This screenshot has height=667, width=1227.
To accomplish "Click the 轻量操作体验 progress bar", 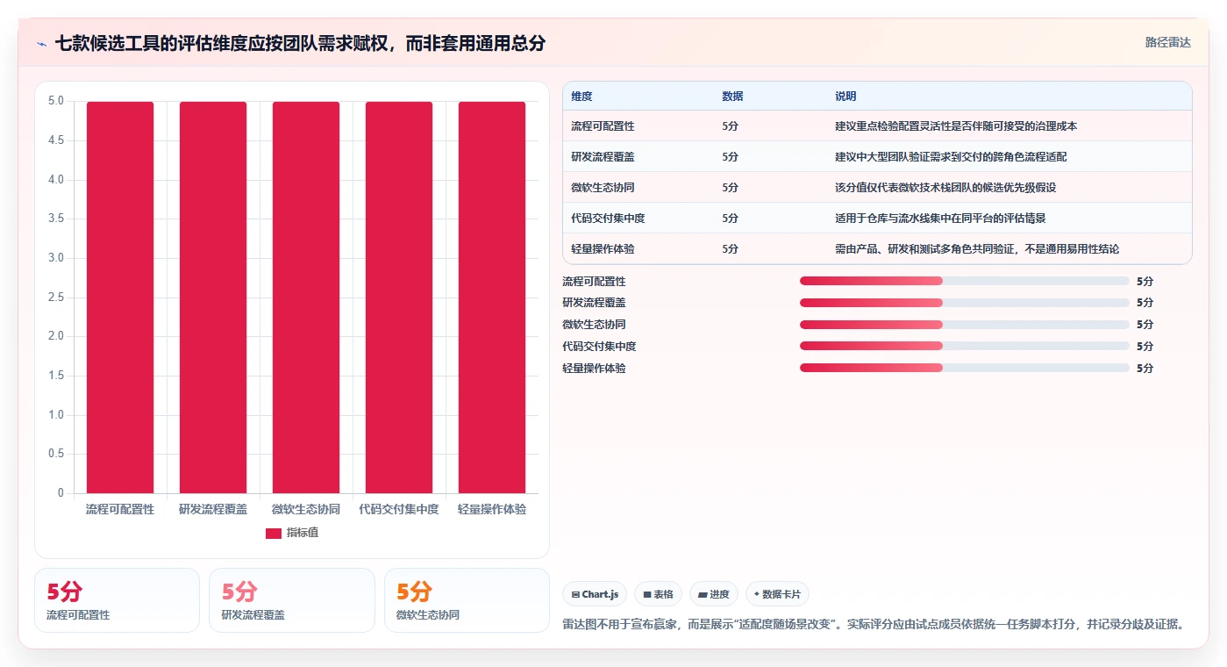I will pyautogui.click(x=965, y=369).
